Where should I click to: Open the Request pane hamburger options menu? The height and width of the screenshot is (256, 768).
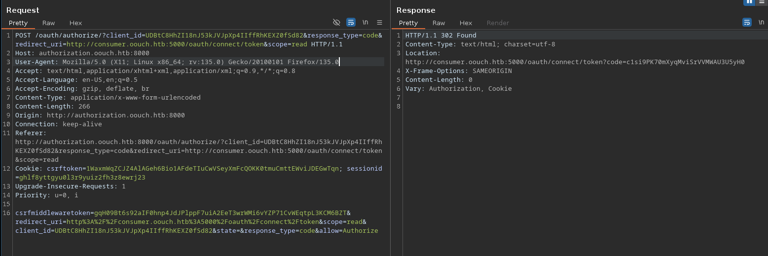tap(379, 23)
